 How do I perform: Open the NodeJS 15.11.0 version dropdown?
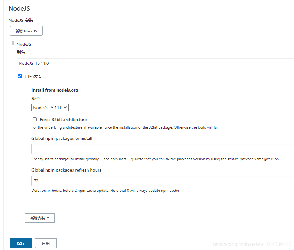click(50, 108)
